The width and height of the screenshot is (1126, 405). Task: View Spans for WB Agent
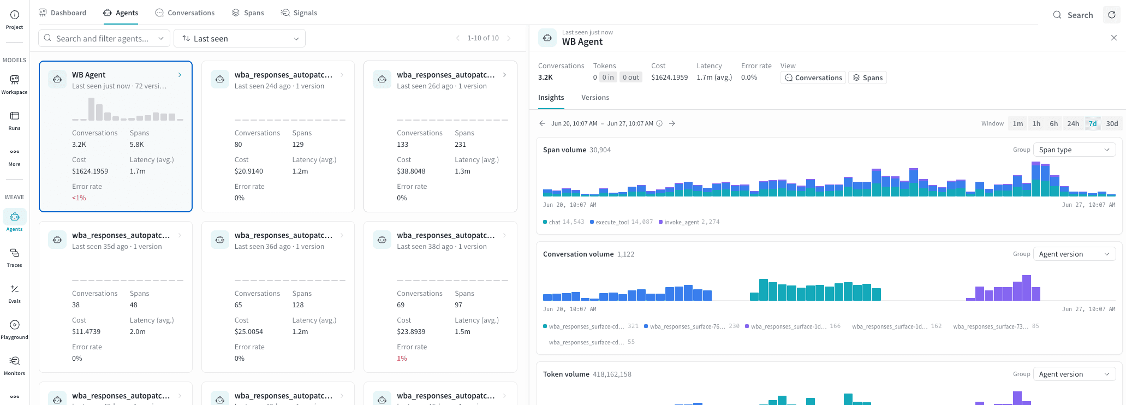coord(867,78)
